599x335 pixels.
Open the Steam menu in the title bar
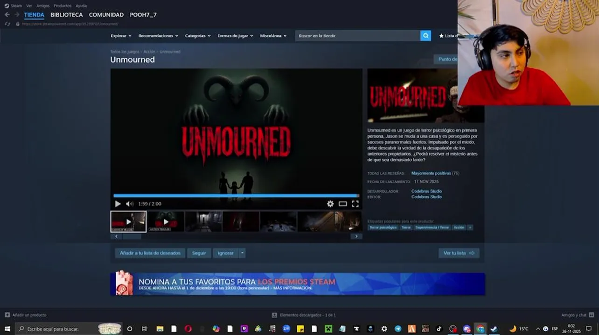point(13,6)
